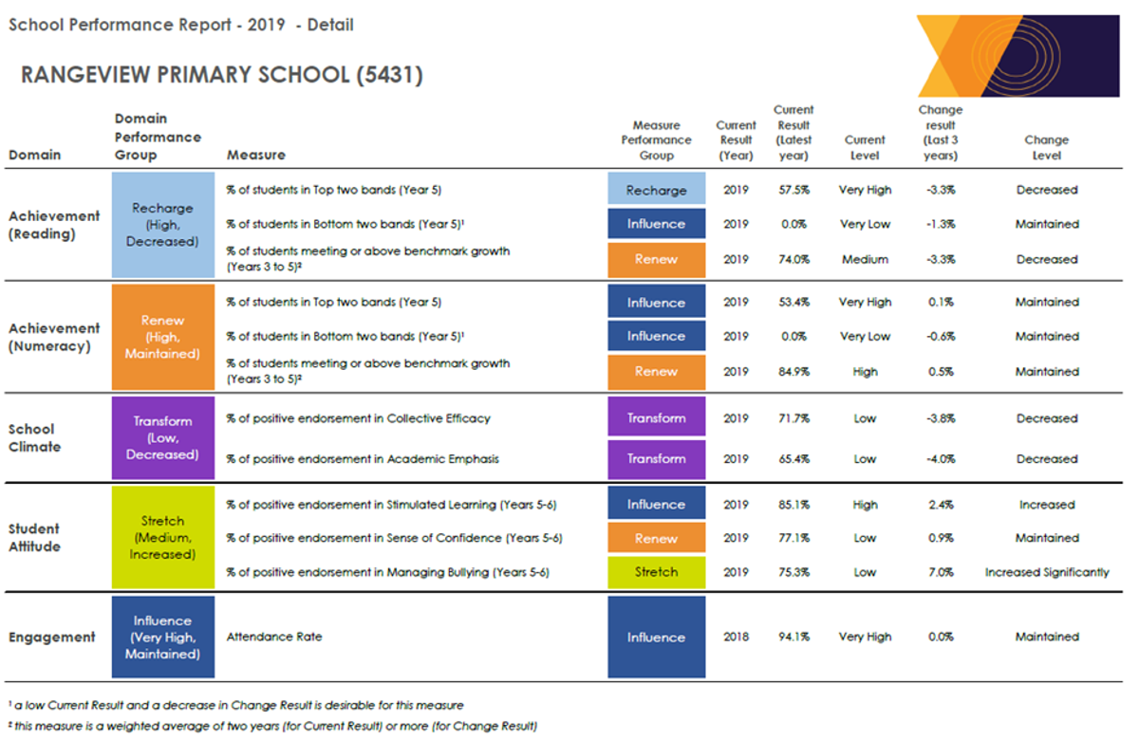Image resolution: width=1139 pixels, height=740 pixels.
Task: Click the title 'RANGEVIEW PRIMARY SCHOOL (5431)'
Action: tap(222, 75)
